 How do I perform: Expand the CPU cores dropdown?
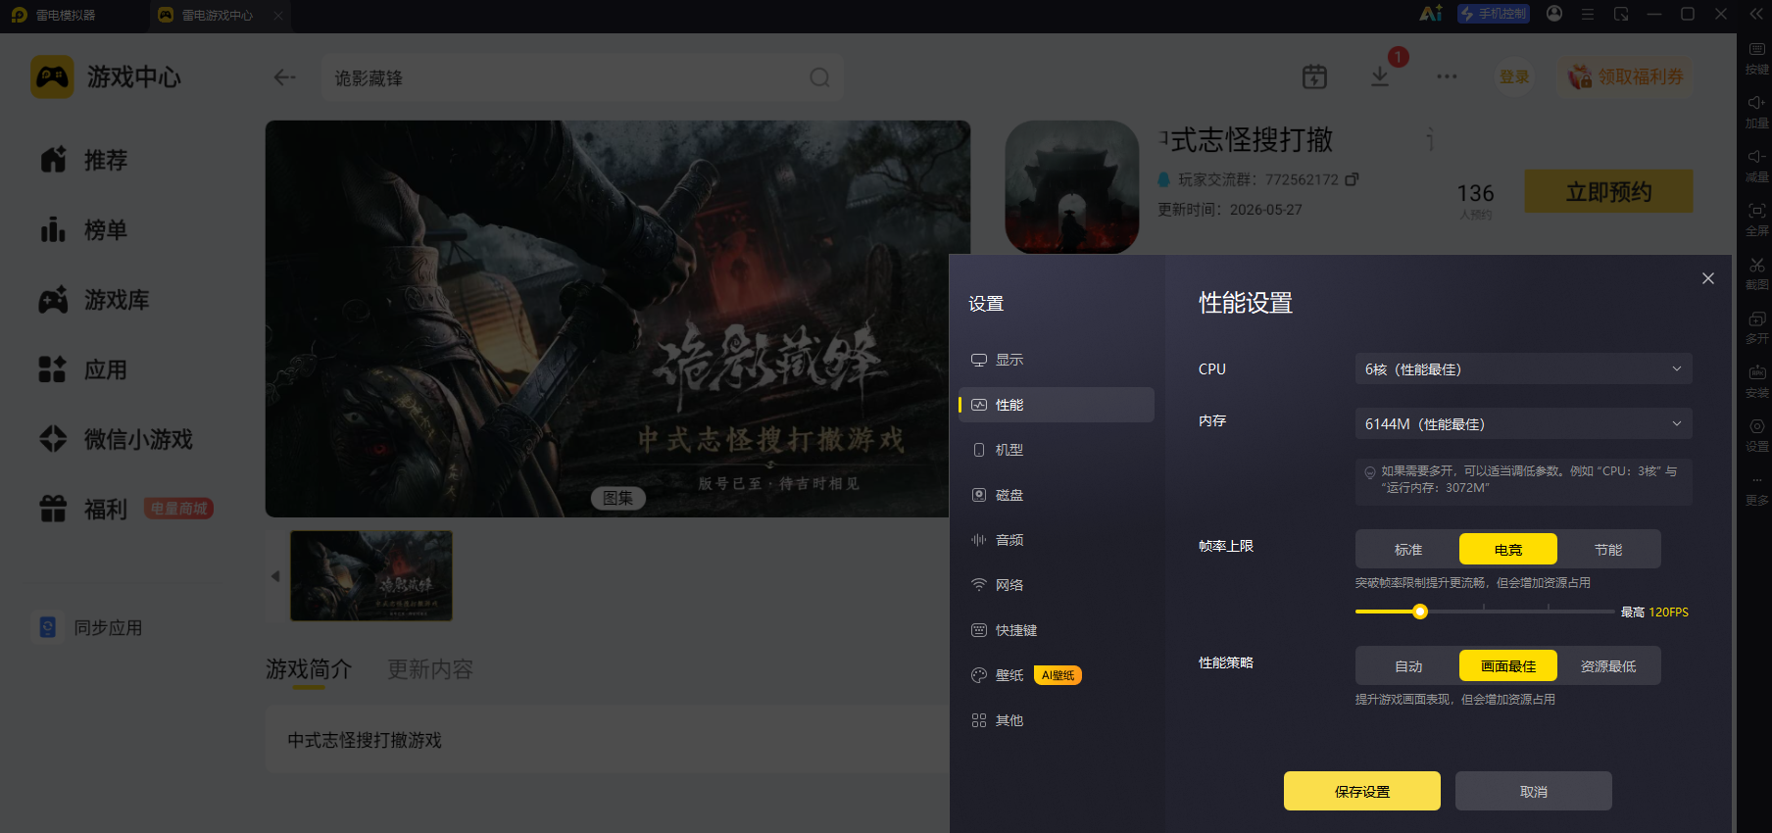(x=1524, y=369)
